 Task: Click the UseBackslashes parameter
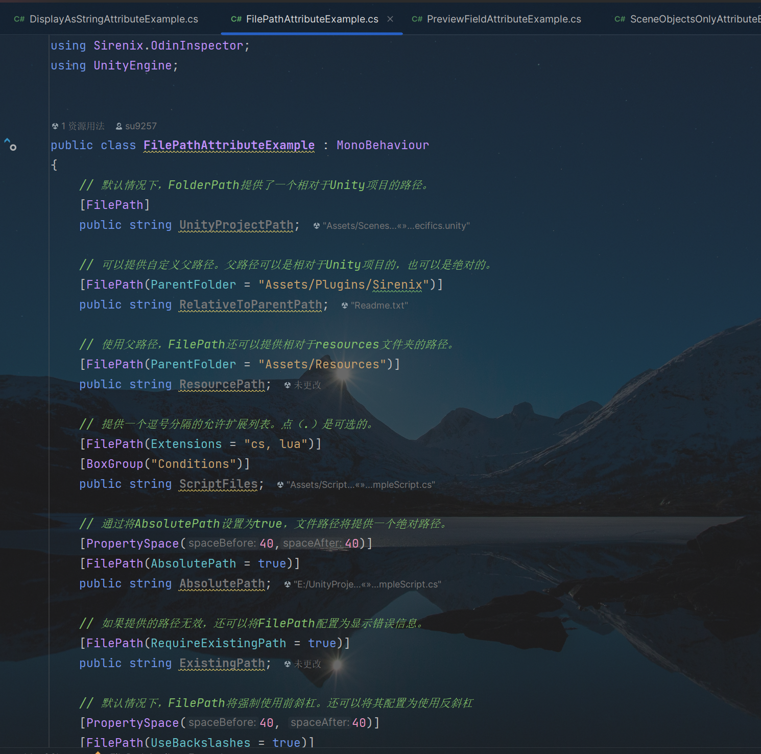click(200, 743)
